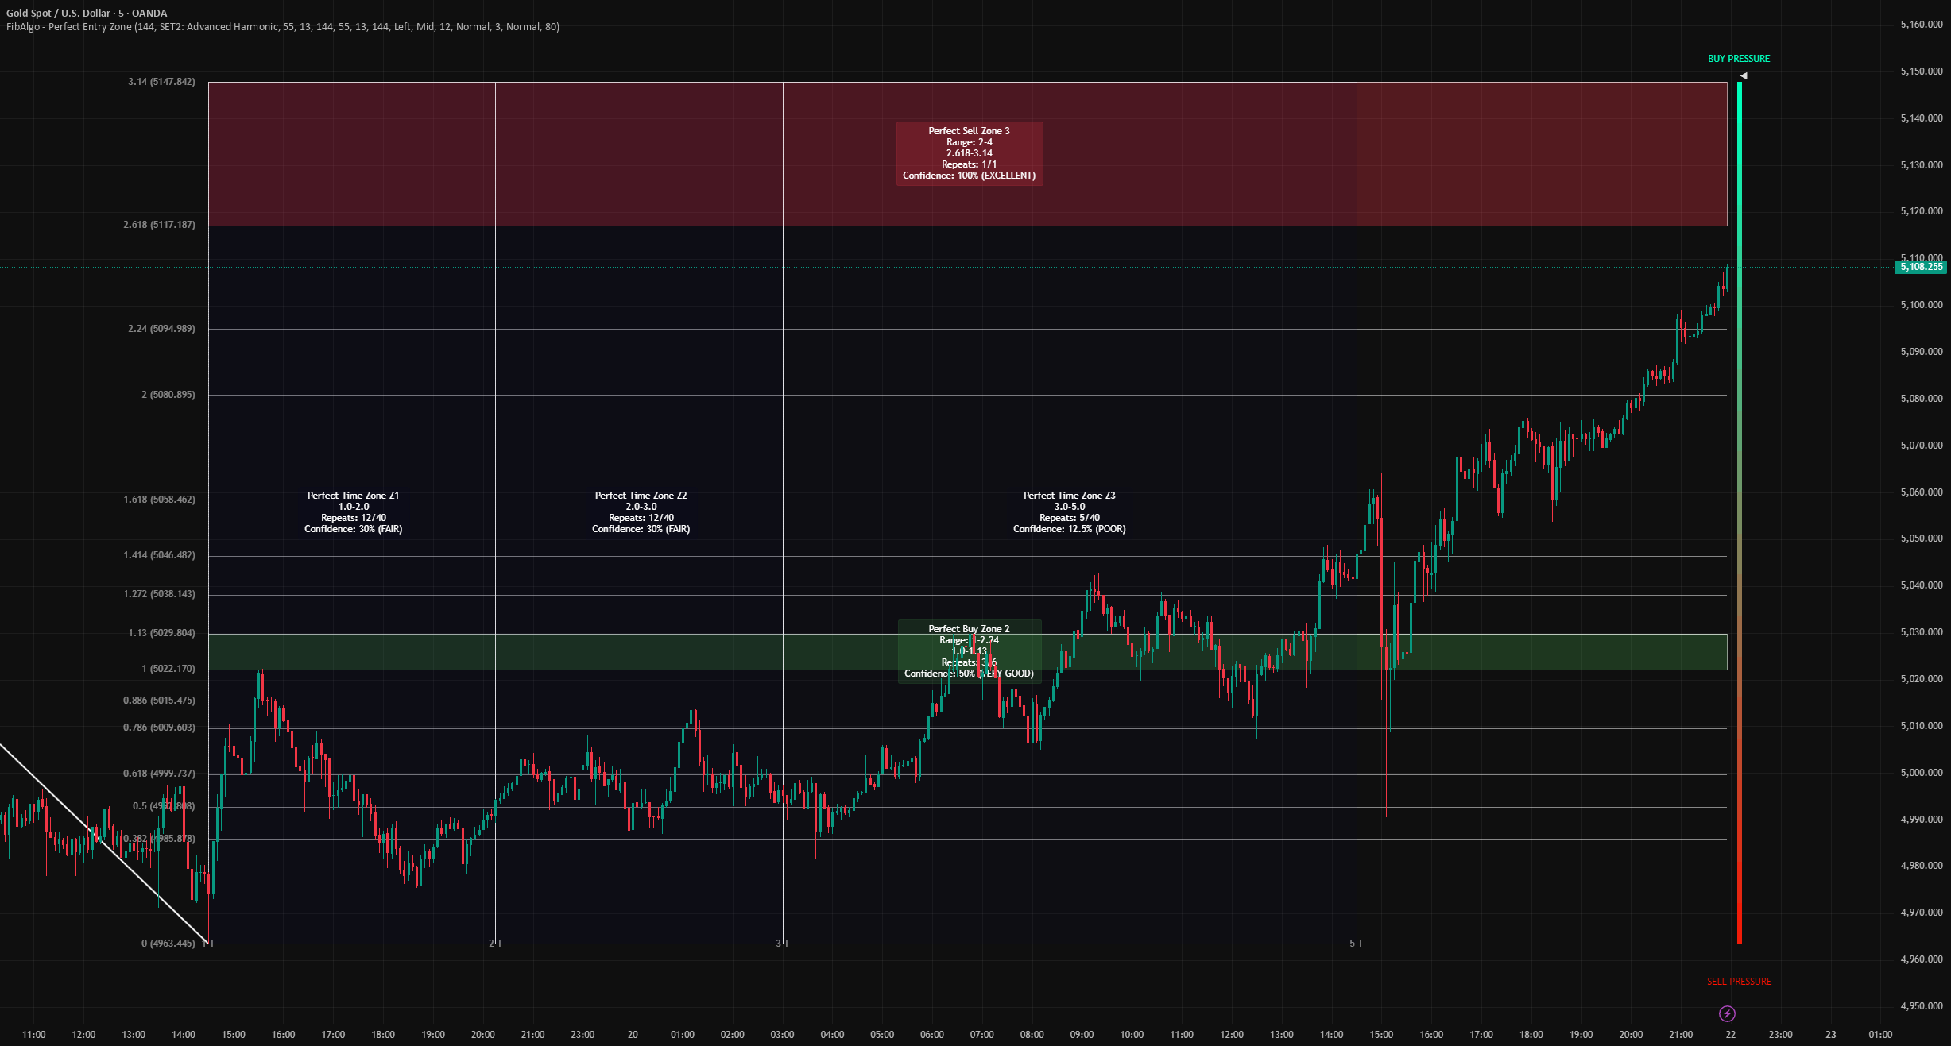Click the 03:00 time axis label
Image resolution: width=1951 pixels, height=1046 pixels.
pos(782,1035)
